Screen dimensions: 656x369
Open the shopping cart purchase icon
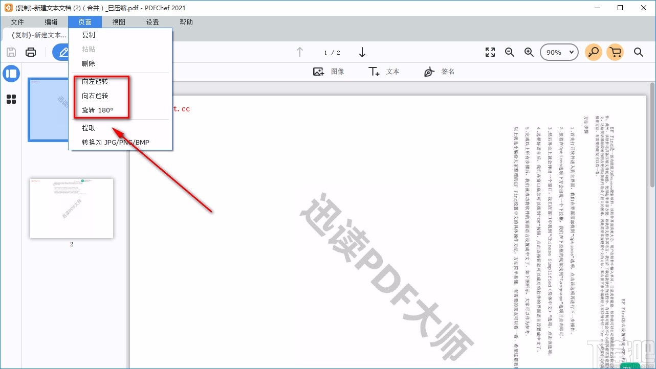pos(615,52)
